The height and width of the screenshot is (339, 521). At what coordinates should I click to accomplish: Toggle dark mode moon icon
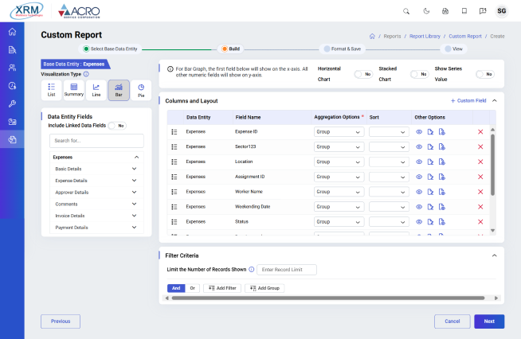(425, 11)
